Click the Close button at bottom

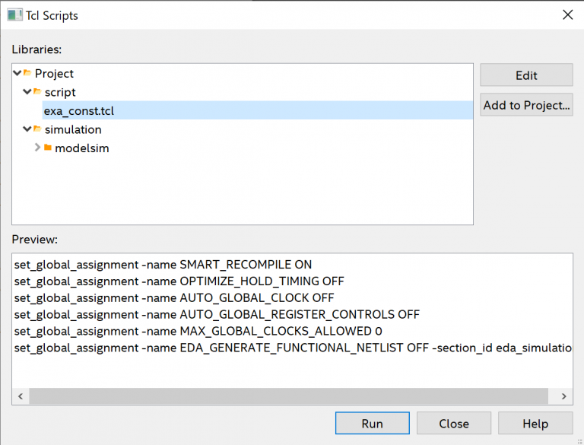click(453, 424)
